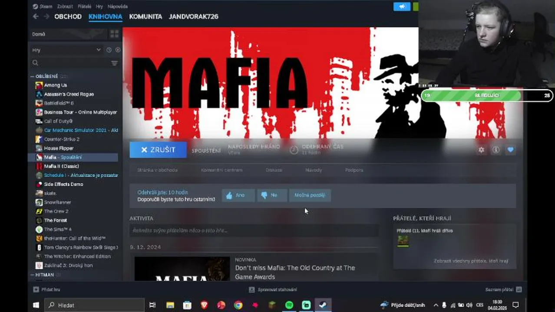This screenshot has height=312, width=555.
Task: Open Spravovat stahování downloads manager
Action: tap(273, 289)
